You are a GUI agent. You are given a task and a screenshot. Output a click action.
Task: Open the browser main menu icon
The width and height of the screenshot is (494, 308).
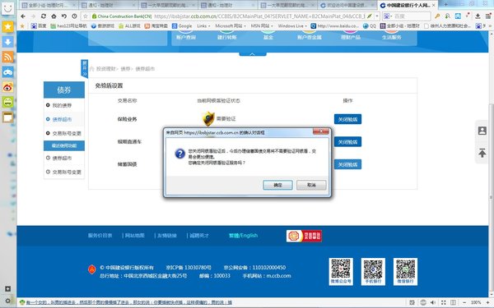coord(488,16)
